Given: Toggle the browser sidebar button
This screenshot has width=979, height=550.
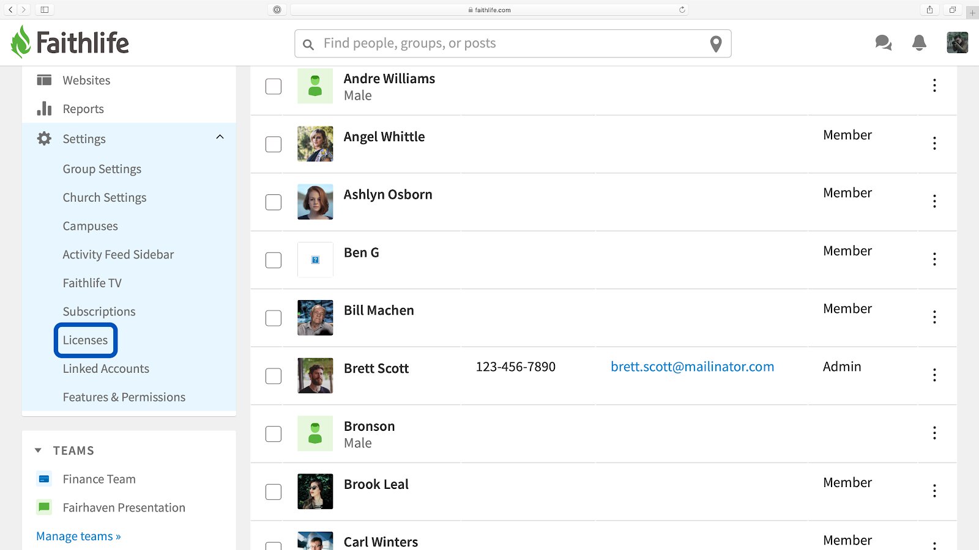Looking at the screenshot, I should tap(45, 10).
